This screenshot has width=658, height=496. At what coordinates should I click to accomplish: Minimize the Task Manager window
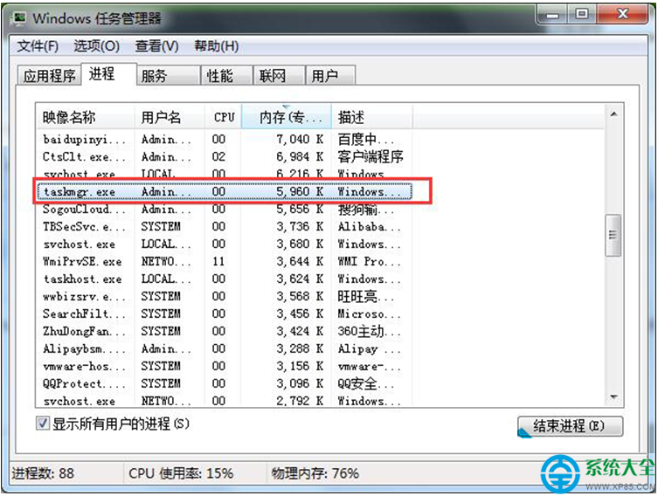tap(552, 16)
